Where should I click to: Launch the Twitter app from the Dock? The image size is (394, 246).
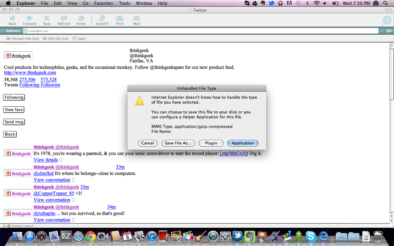click(x=238, y=236)
